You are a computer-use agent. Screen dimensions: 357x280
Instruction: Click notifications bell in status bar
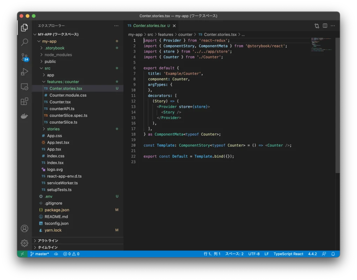coord(333,254)
